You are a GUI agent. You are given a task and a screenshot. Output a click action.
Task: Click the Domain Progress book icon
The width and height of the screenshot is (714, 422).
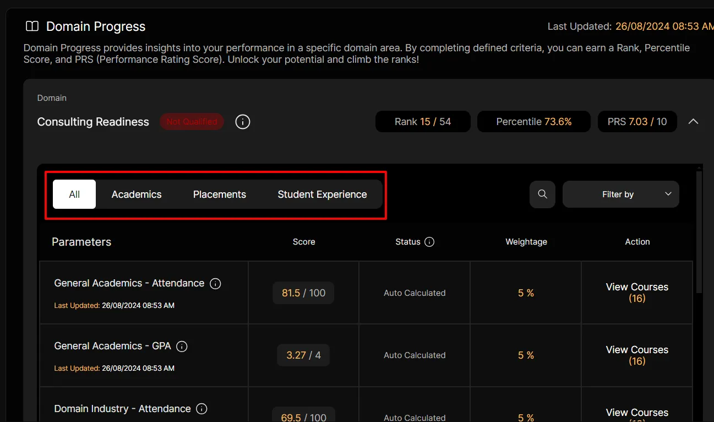pos(32,26)
